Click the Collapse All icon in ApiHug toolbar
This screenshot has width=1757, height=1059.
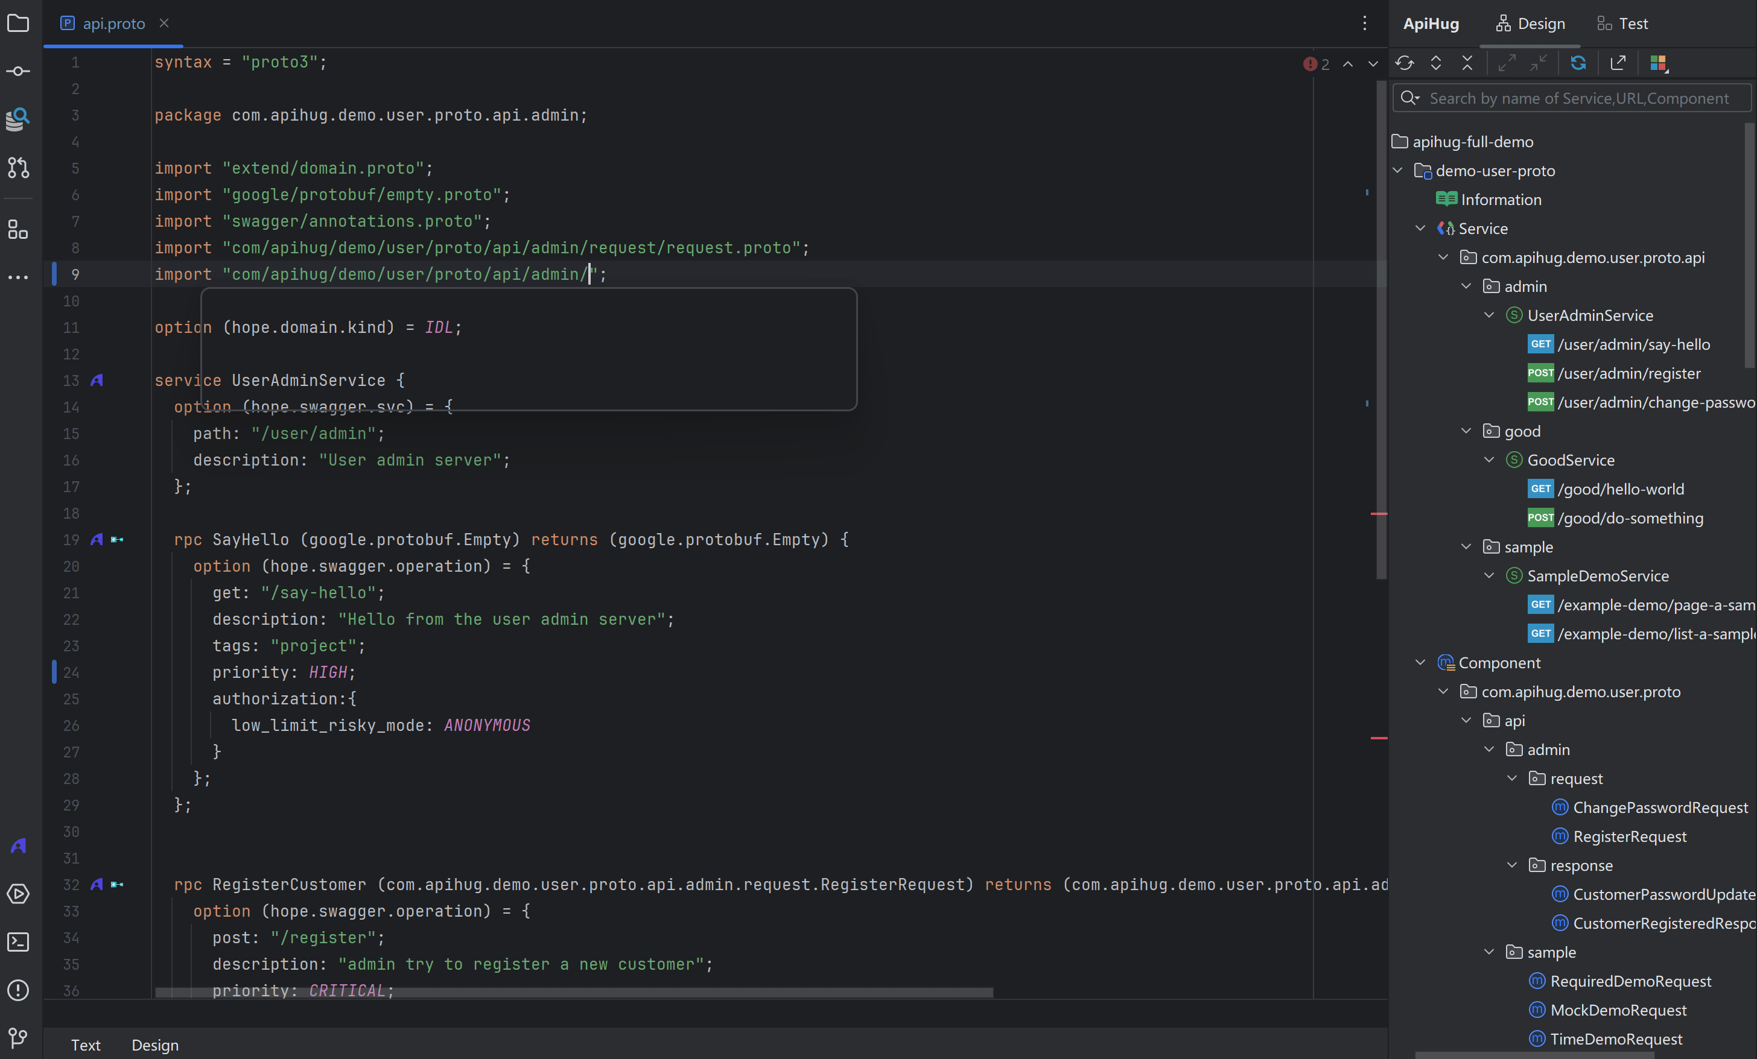1467,63
